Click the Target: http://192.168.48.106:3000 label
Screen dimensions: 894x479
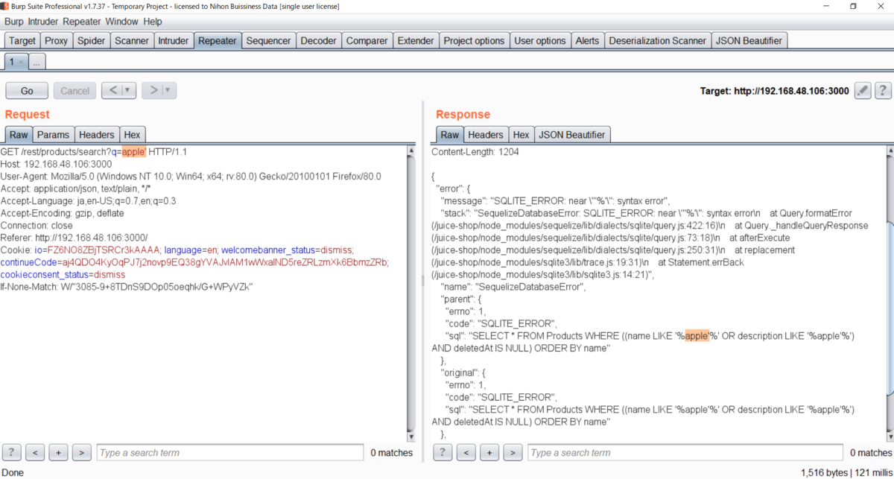click(774, 91)
